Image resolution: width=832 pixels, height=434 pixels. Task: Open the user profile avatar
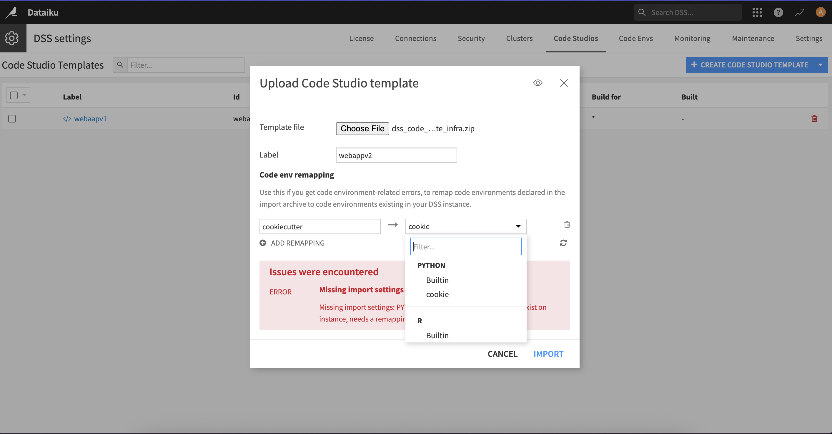point(821,12)
